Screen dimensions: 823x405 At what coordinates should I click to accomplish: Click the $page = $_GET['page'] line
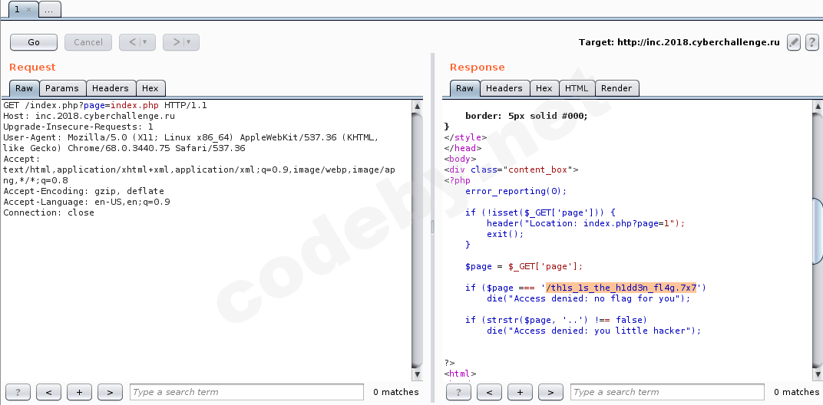pos(524,266)
